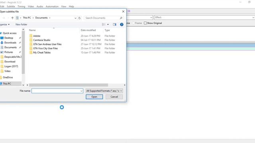Expand File name history dropdown
Screen dimensions: 255x143
point(81,91)
